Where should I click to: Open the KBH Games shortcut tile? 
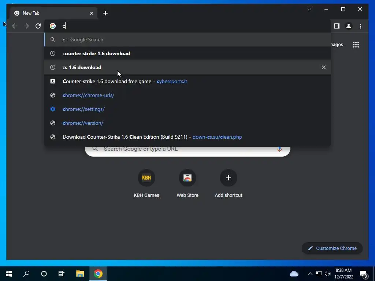pos(146,184)
